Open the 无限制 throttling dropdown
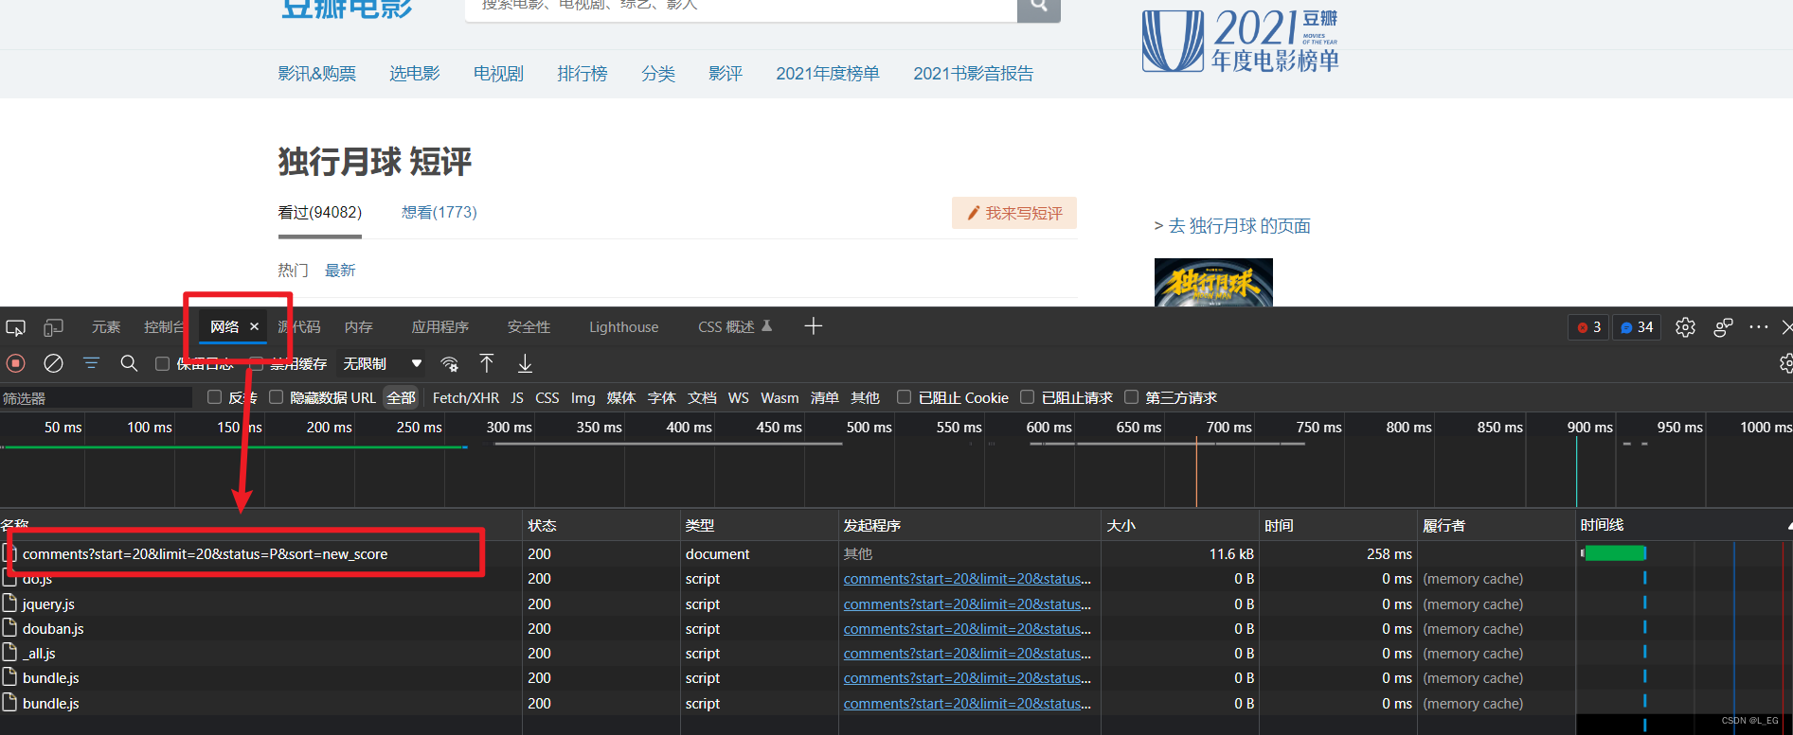 [382, 363]
